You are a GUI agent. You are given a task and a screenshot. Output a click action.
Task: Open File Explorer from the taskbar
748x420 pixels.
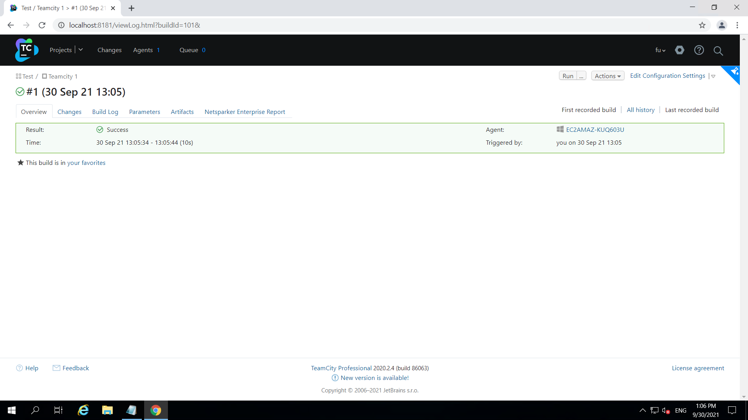[x=107, y=410]
